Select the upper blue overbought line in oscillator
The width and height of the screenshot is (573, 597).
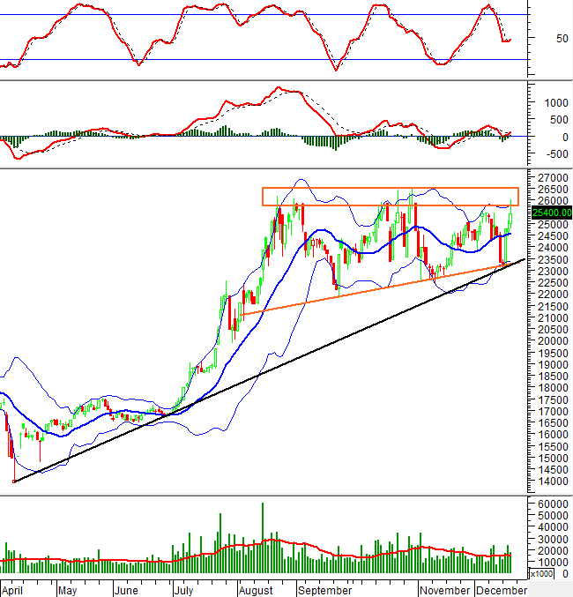[x=264, y=15]
